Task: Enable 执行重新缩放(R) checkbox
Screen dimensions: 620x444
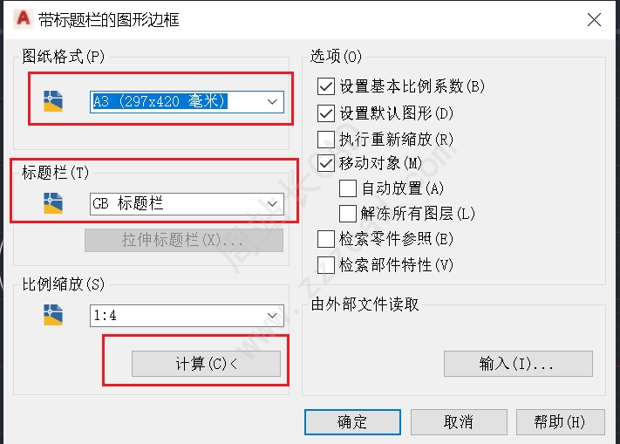Action: 326,140
